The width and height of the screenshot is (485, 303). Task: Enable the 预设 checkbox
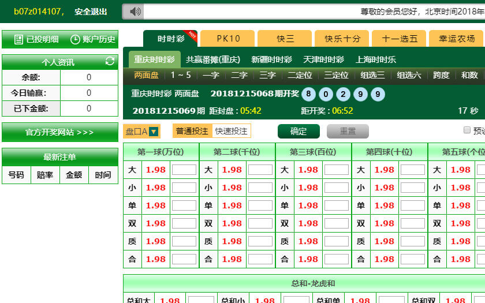(467, 130)
